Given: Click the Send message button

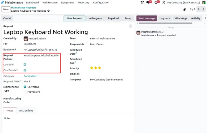Looking at the screenshot, I should [x=147, y=18].
